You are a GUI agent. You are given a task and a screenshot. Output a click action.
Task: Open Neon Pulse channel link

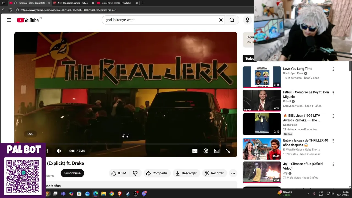[290, 125]
